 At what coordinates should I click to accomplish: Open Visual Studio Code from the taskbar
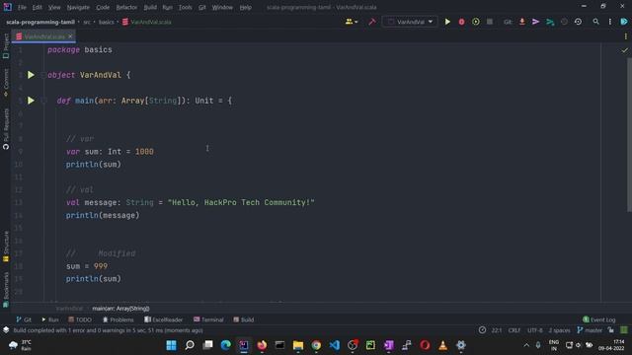(334, 345)
